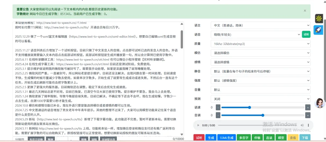Click the 模型 button

[281, 138]
